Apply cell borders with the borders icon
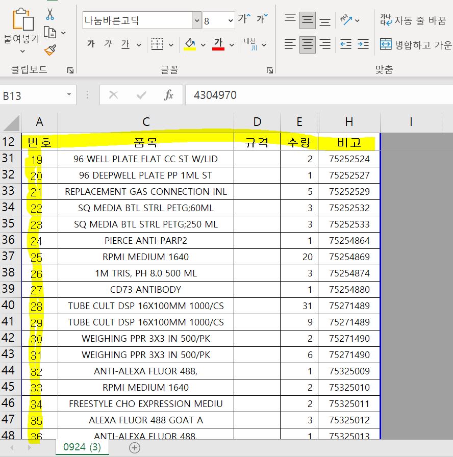The width and height of the screenshot is (453, 457). [x=157, y=44]
